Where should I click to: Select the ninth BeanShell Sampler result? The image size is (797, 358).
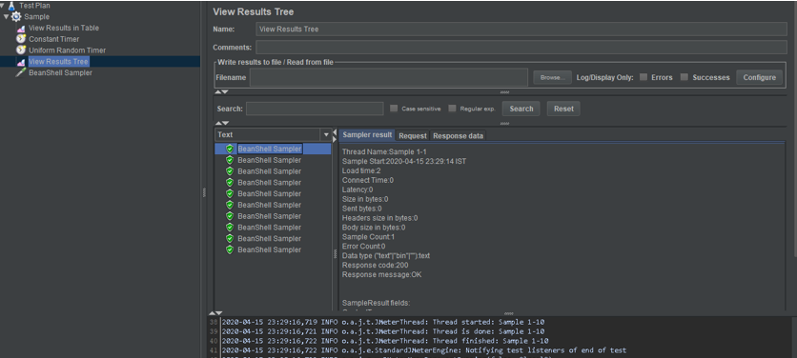pyautogui.click(x=270, y=238)
